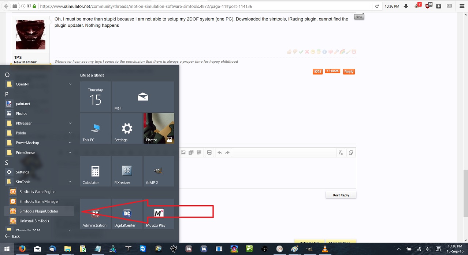Open the Muvizu Play tile
Image resolution: width=468 pixels, height=255 pixels.
(x=159, y=214)
